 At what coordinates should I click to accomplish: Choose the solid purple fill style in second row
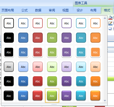tap(67, 38)
